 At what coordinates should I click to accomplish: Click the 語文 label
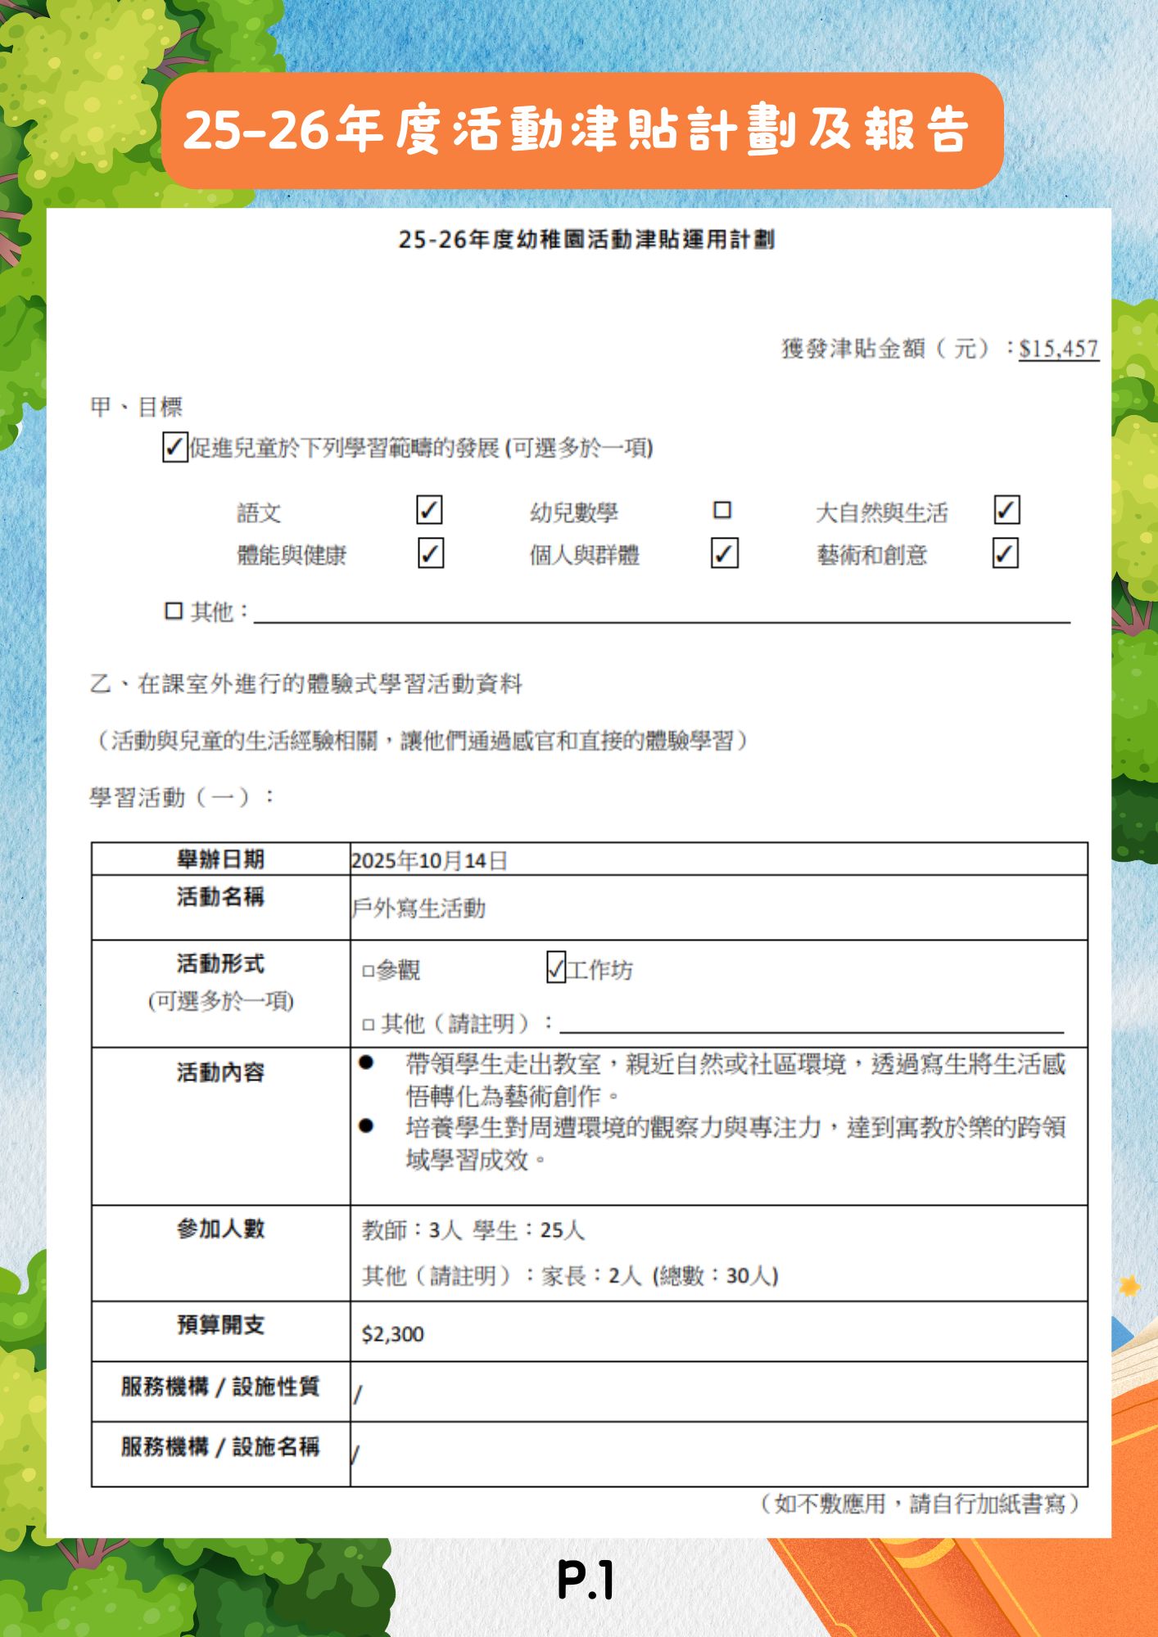coord(259,513)
